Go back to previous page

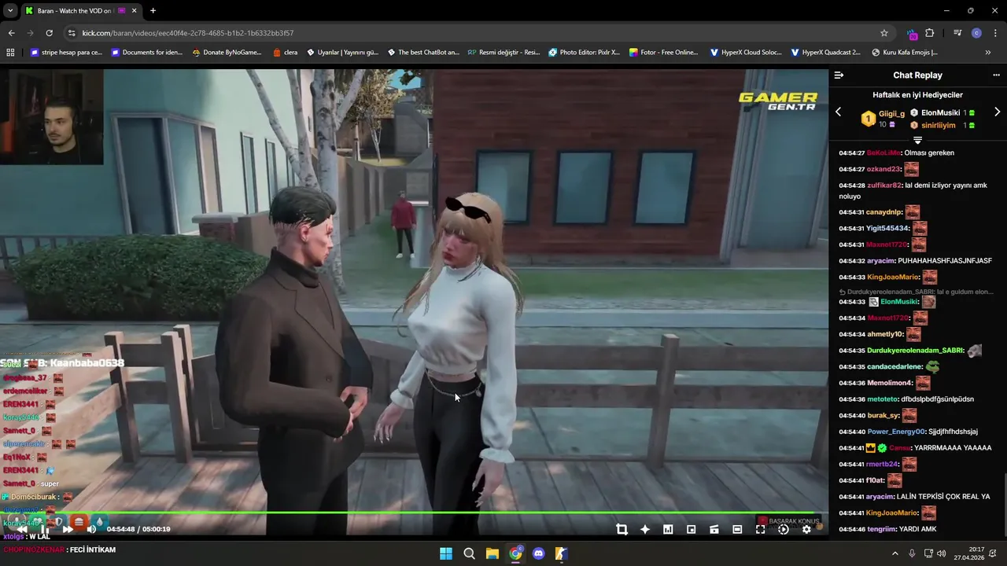coord(11,33)
